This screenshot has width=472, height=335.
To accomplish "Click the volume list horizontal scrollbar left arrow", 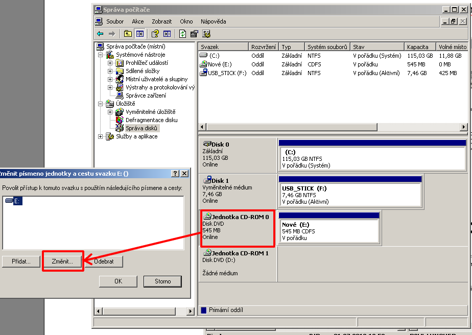I will (x=202, y=127).
